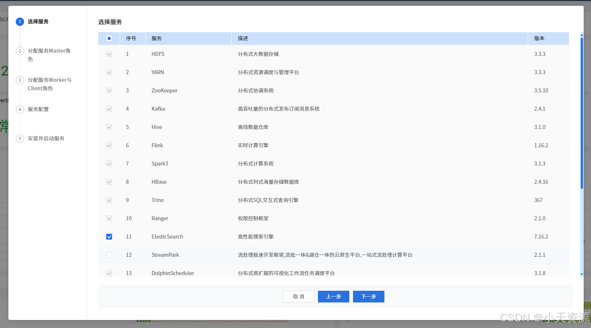591x328 pixels.
Task: Click the Ranger service name
Action: 160,218
